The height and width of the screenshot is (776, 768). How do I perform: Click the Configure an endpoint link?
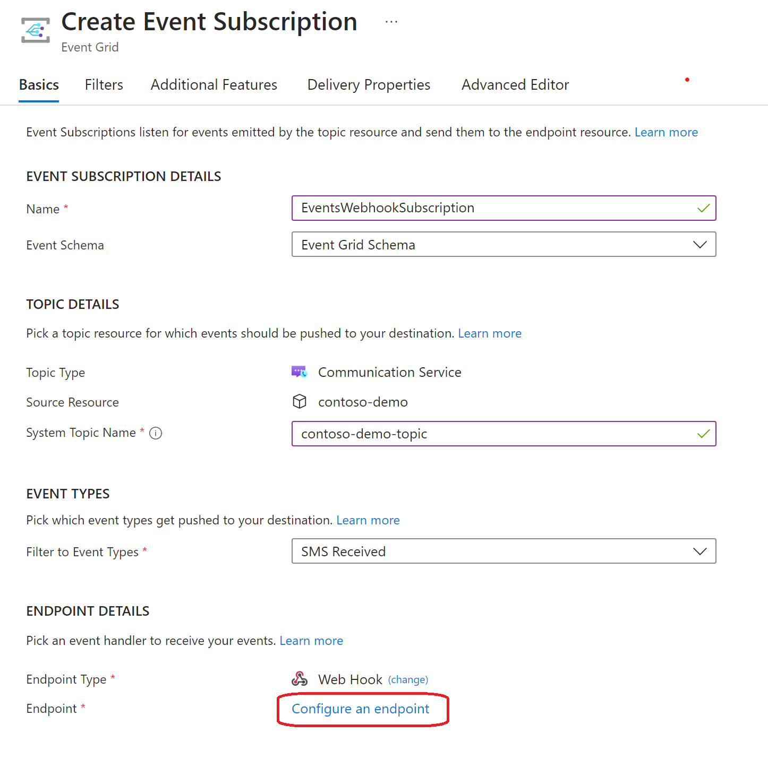pos(361,709)
